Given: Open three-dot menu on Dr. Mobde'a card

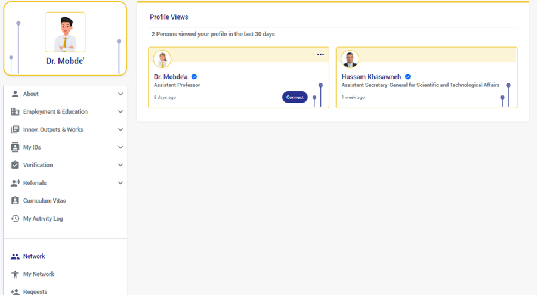Looking at the screenshot, I should [320, 55].
